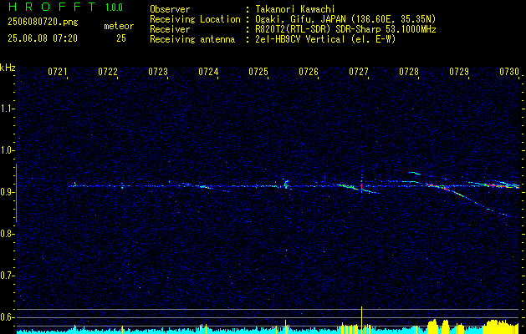Click the 0.8 kHz frequency axis label
Screen dimensions: 526x334
point(8,234)
